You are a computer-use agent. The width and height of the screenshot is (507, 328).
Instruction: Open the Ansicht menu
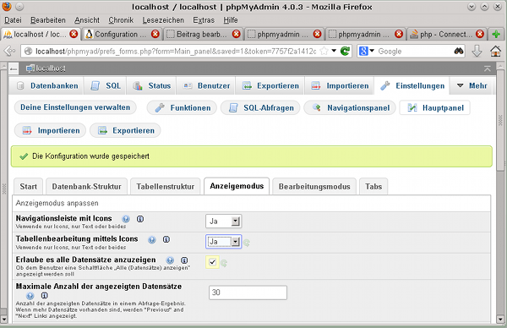(87, 20)
